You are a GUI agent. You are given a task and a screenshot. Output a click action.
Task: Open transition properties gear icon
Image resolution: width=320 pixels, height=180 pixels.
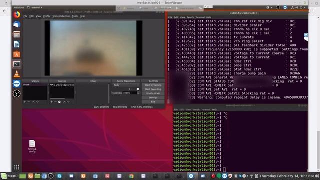point(138,89)
